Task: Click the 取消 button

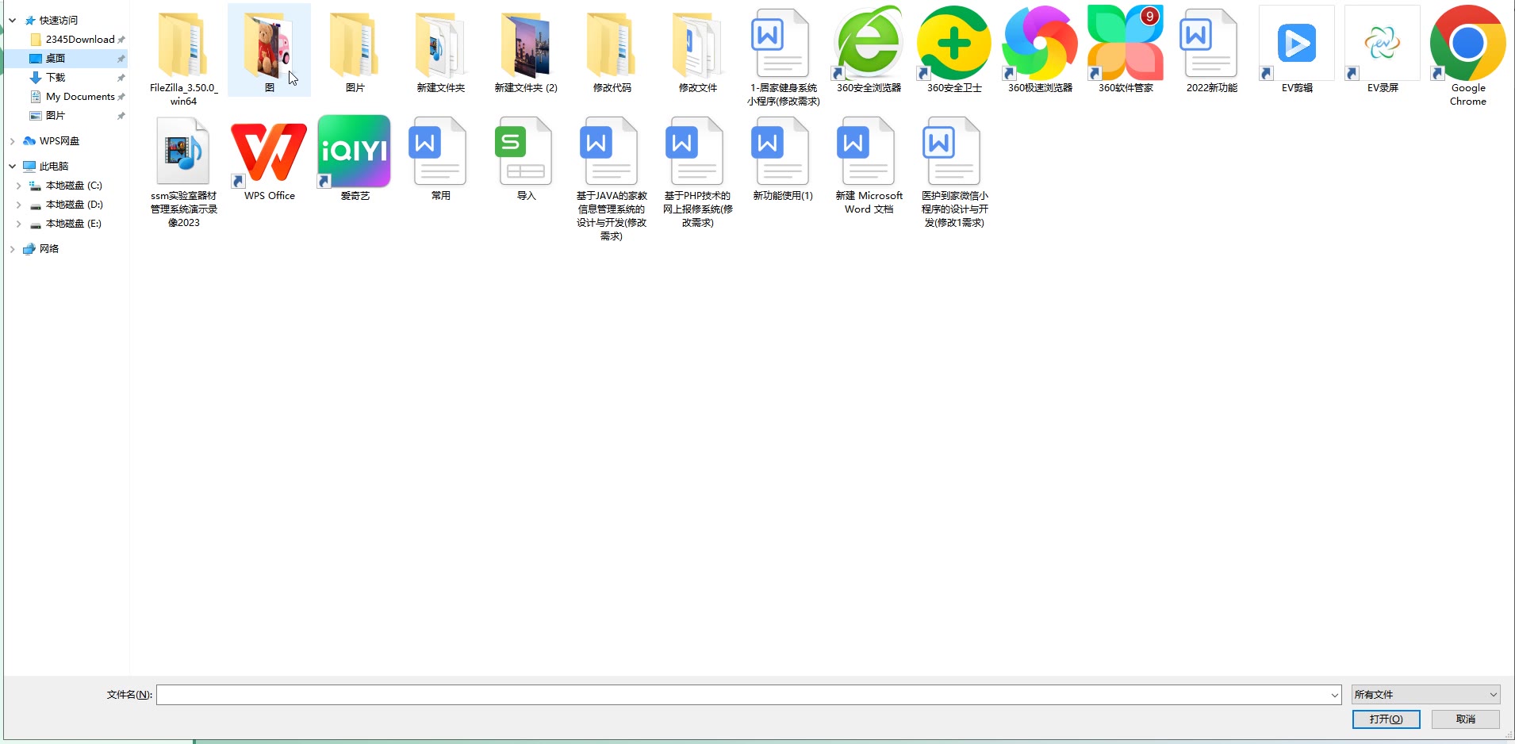Action: coord(1466,719)
